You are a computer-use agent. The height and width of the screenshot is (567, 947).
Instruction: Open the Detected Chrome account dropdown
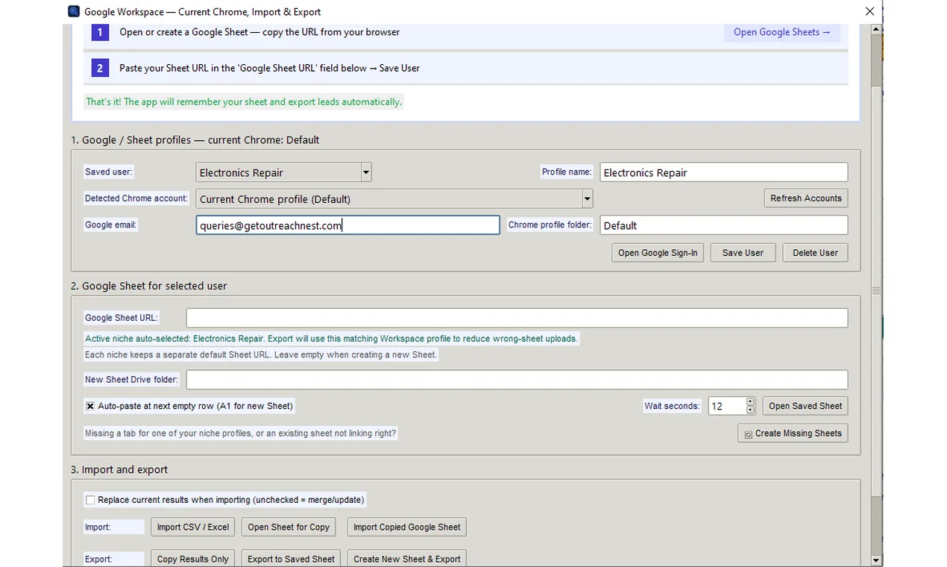tap(587, 198)
